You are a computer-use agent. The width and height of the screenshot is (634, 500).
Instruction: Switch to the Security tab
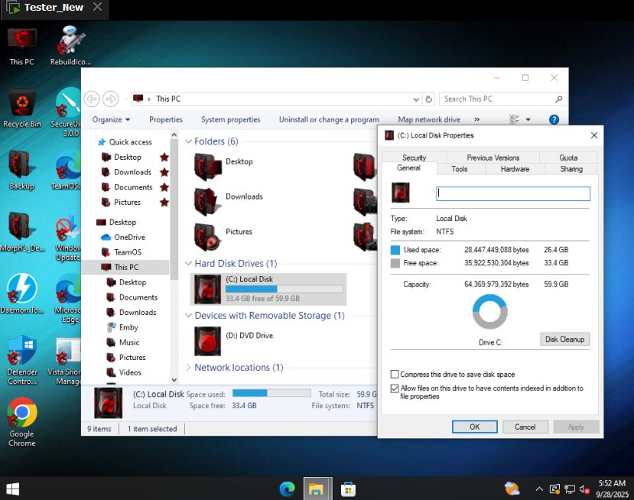[x=414, y=157]
